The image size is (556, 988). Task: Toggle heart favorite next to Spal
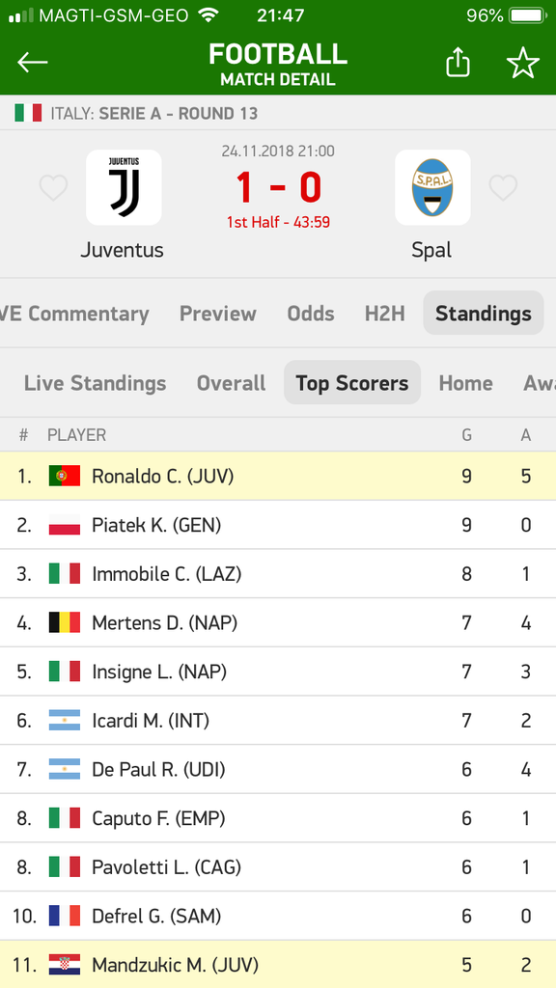tap(503, 188)
